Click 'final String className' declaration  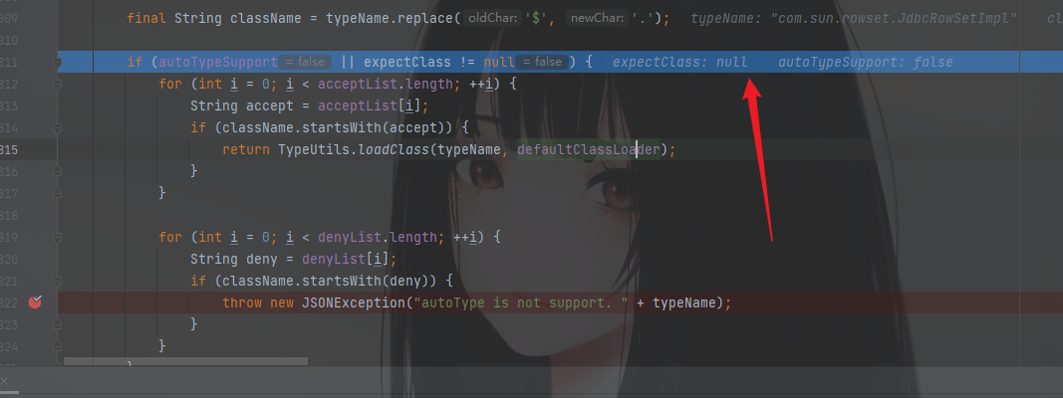(x=214, y=18)
